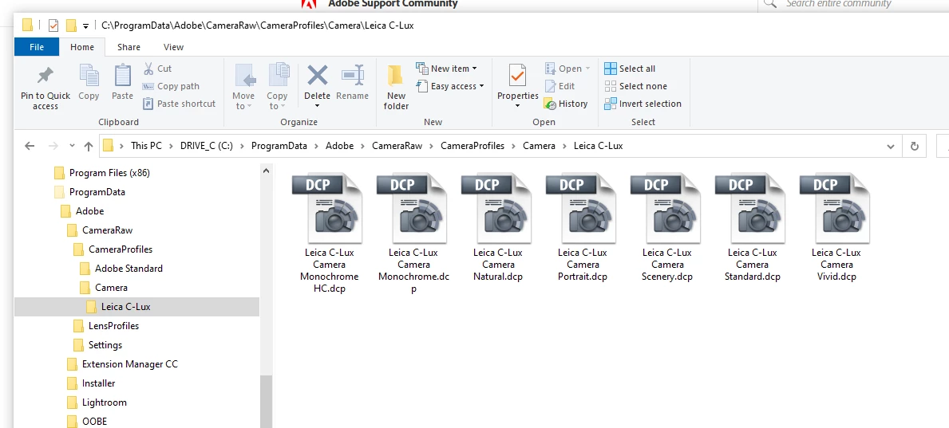This screenshot has height=428, width=949.
Task: Click the Open ribbon command
Action: point(567,69)
